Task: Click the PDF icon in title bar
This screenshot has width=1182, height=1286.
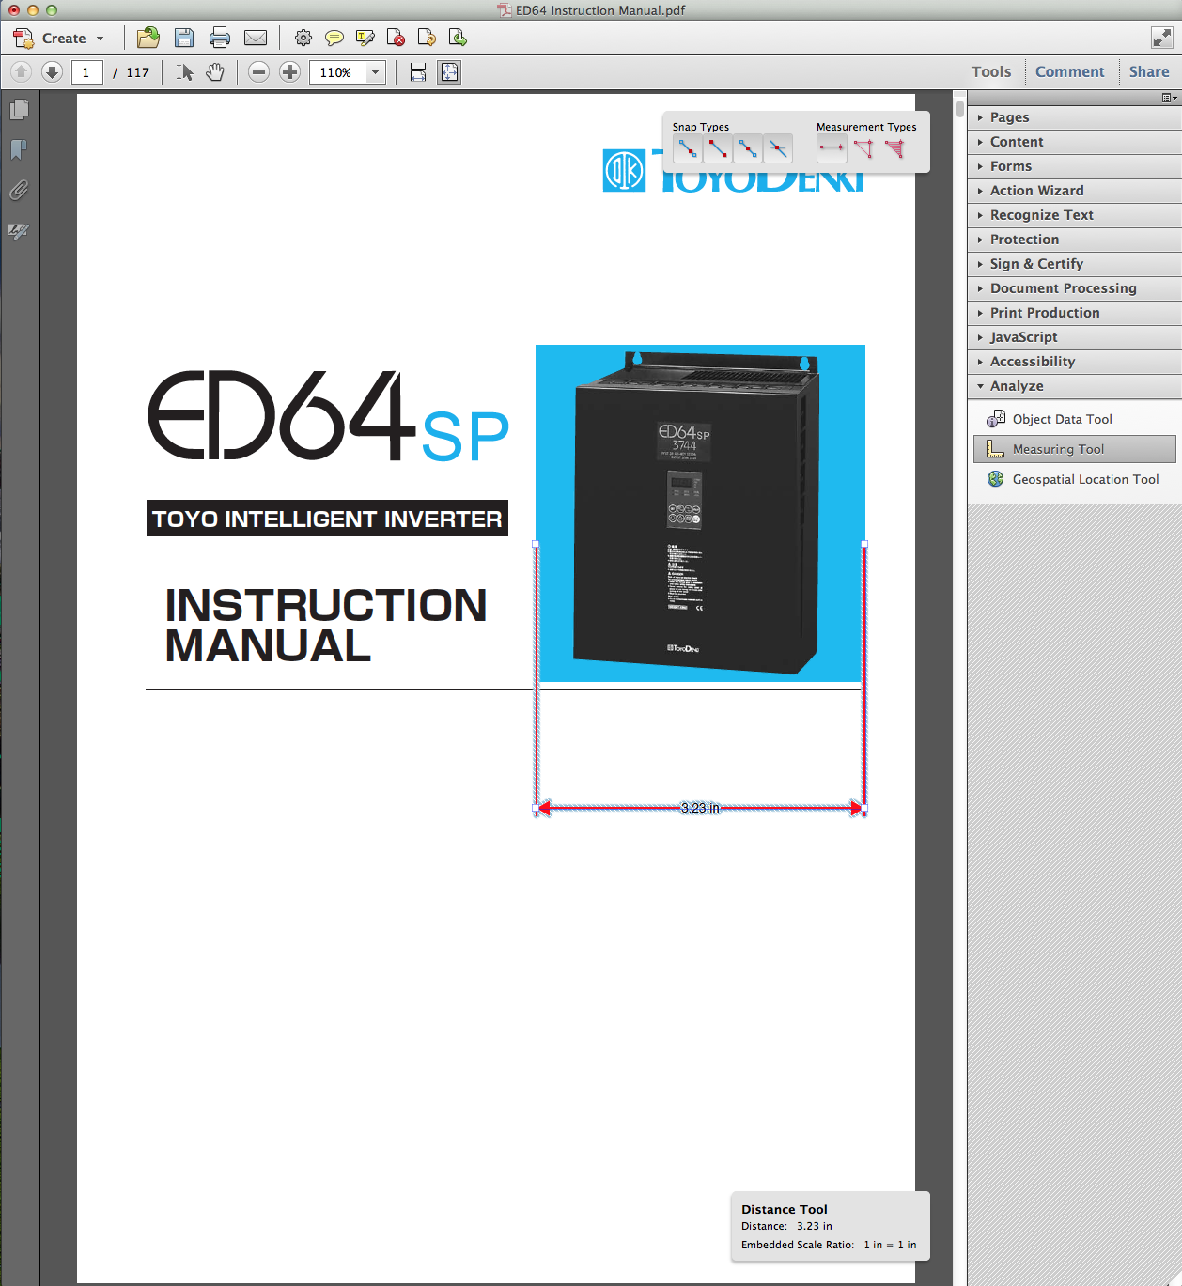Action: tap(505, 10)
